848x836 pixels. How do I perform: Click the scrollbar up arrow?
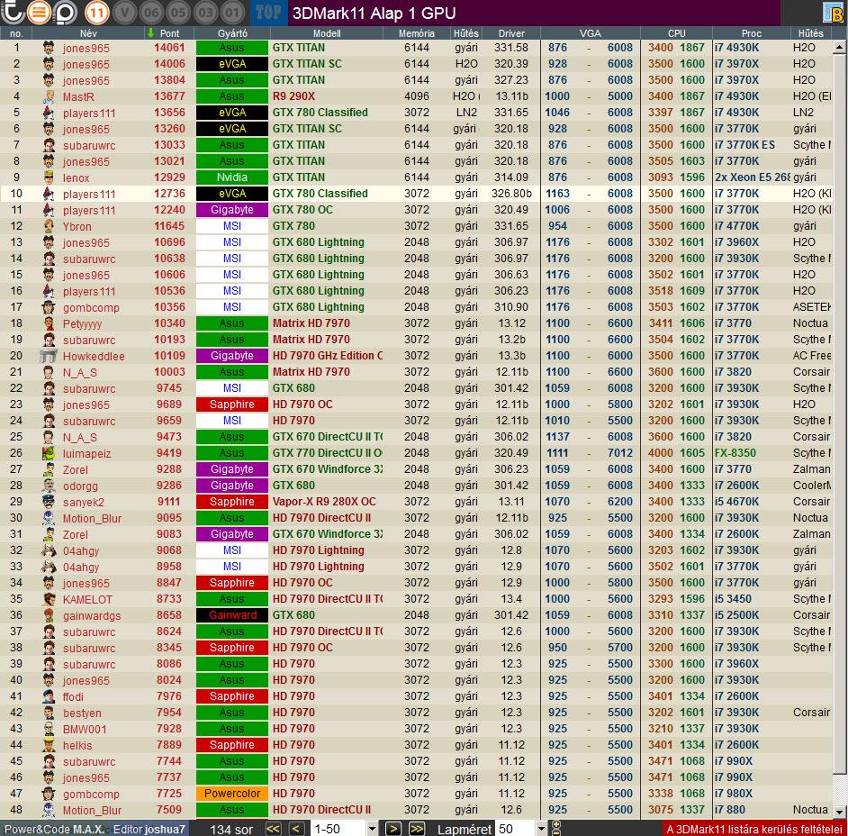(x=839, y=48)
